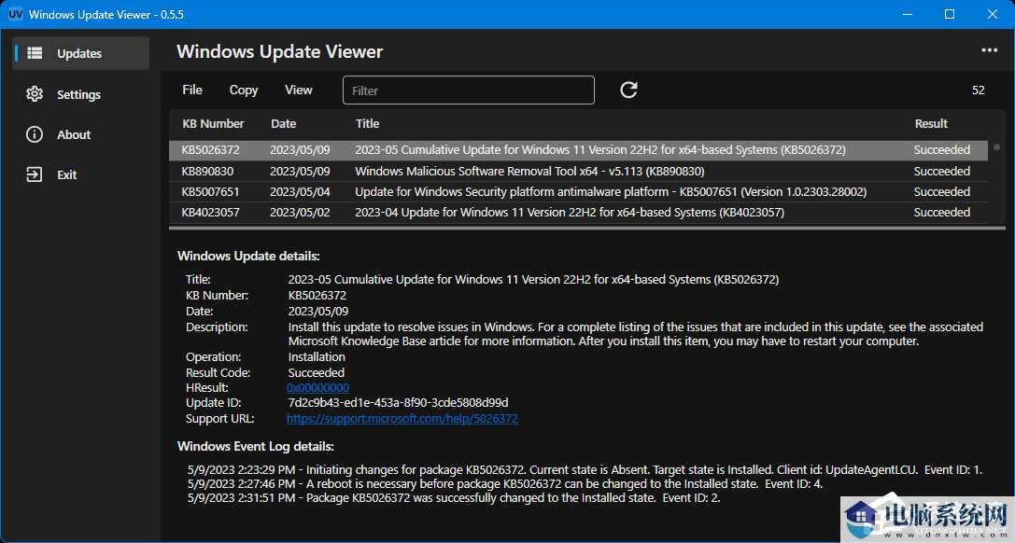Click the UV app logo in title bar
This screenshot has height=543, width=1015.
pyautogui.click(x=16, y=14)
